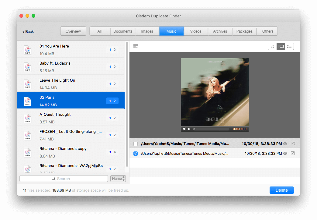Image resolution: width=317 pixels, height=220 pixels.
Task: Minimize the Cisdem Duplicate Finder window
Action: point(27,16)
